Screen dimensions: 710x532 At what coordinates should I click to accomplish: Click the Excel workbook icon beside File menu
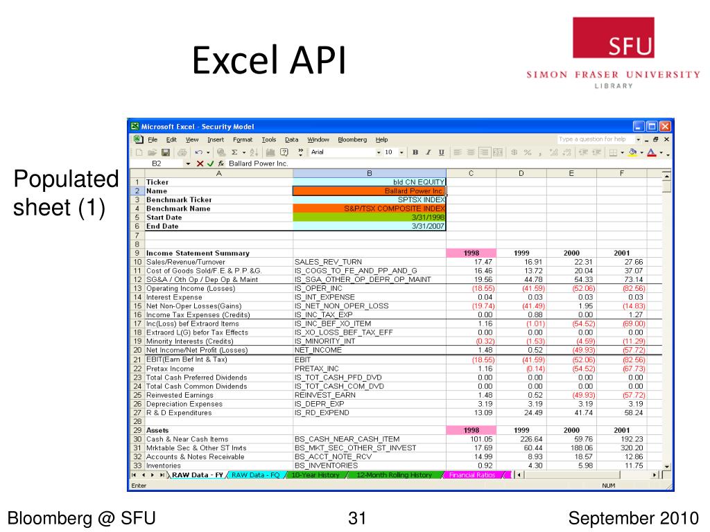click(138, 139)
